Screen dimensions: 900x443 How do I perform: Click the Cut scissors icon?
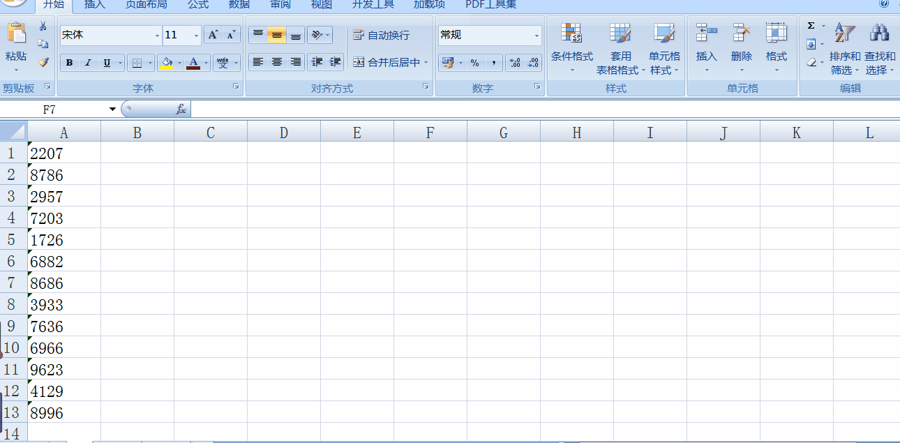click(43, 27)
